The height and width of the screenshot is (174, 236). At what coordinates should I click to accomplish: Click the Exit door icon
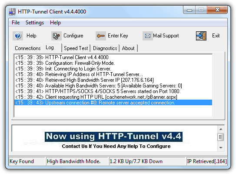(x=201, y=36)
